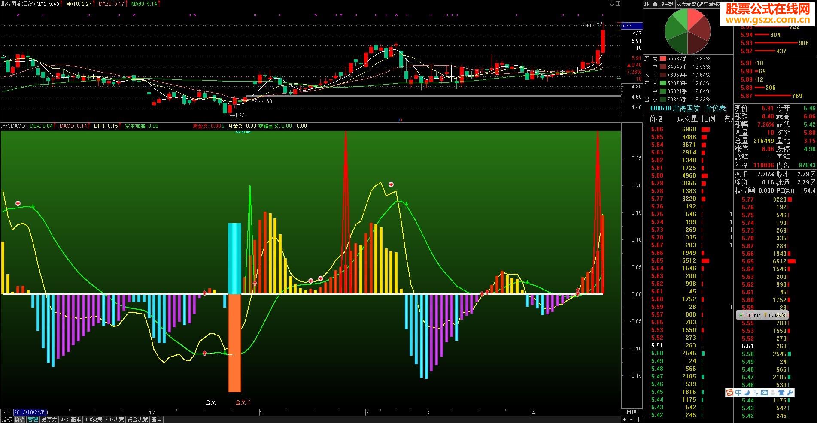Click the 空中加油 indicator label
Image resolution: width=817 pixels, height=423 pixels.
[x=141, y=126]
